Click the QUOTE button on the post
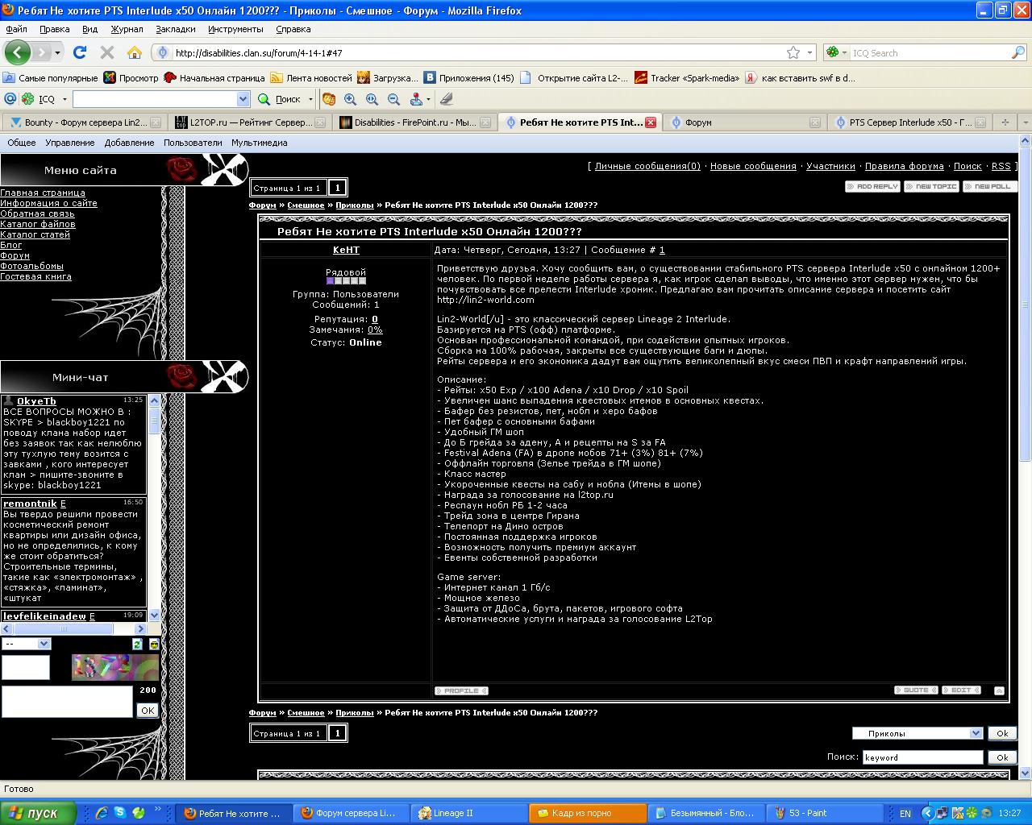1032x825 pixels. [916, 690]
